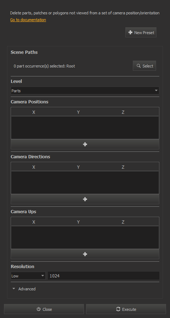Click the plus icon under Camera Directions
Screen dimensions: 170x318
pos(85,199)
